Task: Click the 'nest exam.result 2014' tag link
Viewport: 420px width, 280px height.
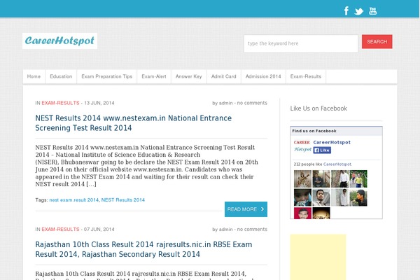Action: point(73,200)
